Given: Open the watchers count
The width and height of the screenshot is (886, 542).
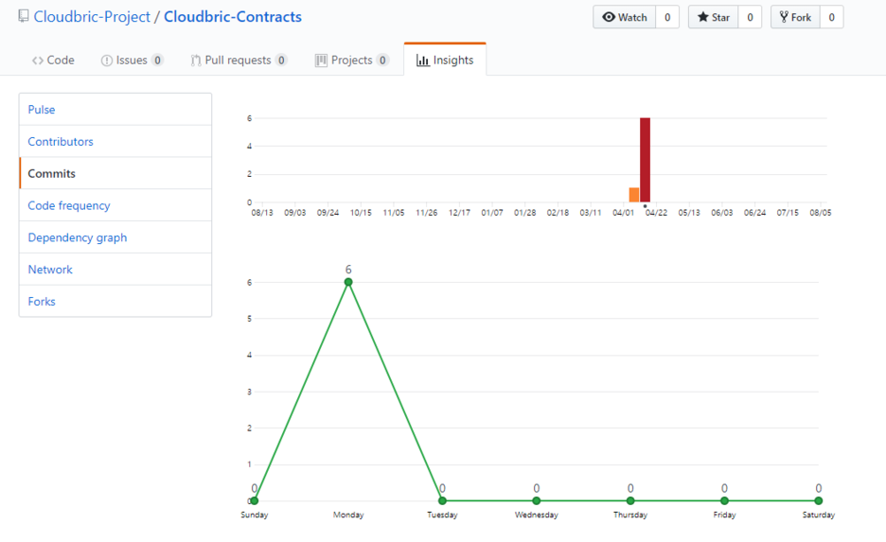Looking at the screenshot, I should point(667,17).
